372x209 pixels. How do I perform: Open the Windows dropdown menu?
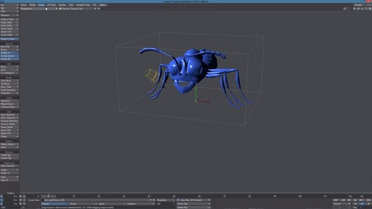pos(9,15)
